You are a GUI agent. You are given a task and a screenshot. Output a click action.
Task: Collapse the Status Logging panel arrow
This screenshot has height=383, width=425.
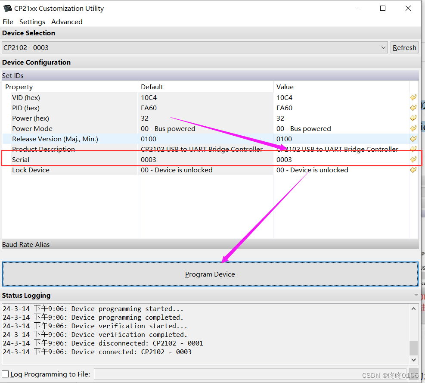pyautogui.click(x=416, y=295)
